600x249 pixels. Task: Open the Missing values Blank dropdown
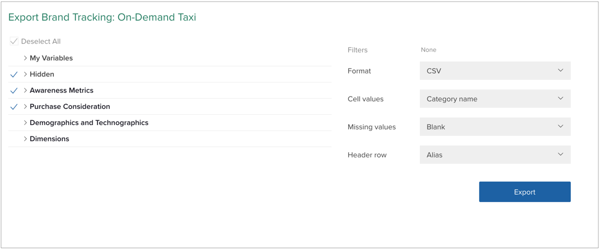495,127
